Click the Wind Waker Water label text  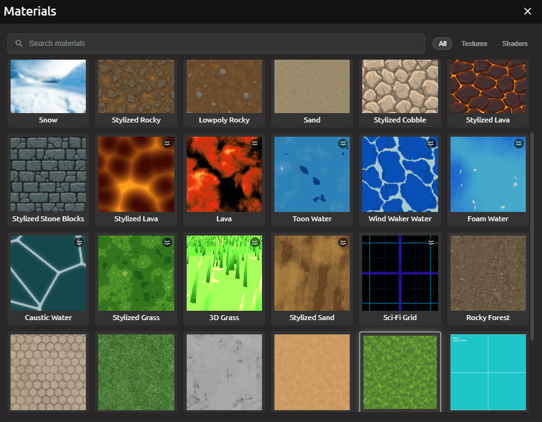click(400, 219)
